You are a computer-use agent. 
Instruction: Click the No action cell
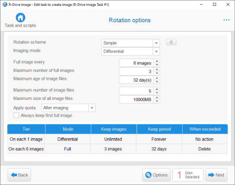point(205,139)
